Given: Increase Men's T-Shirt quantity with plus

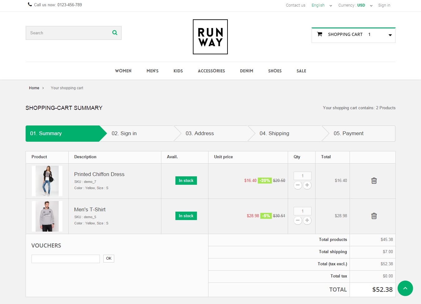Looking at the screenshot, I should pyautogui.click(x=307, y=220).
